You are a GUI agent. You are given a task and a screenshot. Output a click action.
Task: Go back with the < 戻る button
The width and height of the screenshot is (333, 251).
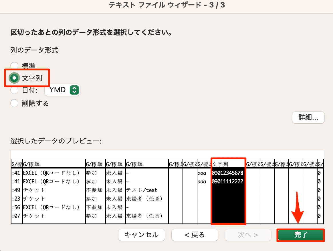click(195, 235)
